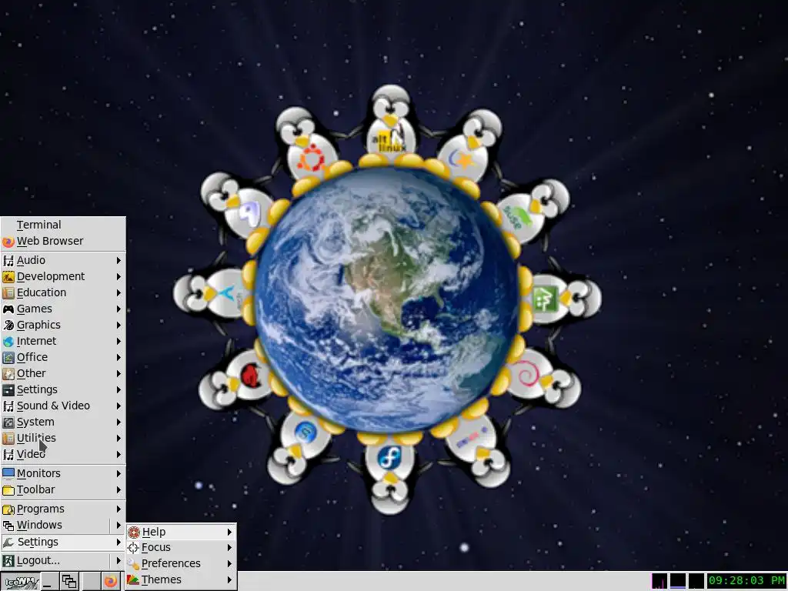The width and height of the screenshot is (788, 591).
Task: Click the Show Desktop taskbar button
Action: pos(49,582)
